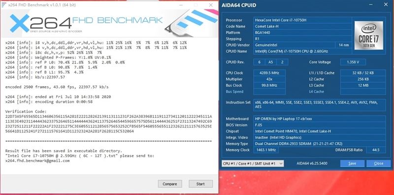
Task: Click the Stepping value R1
Action: click(302, 39)
